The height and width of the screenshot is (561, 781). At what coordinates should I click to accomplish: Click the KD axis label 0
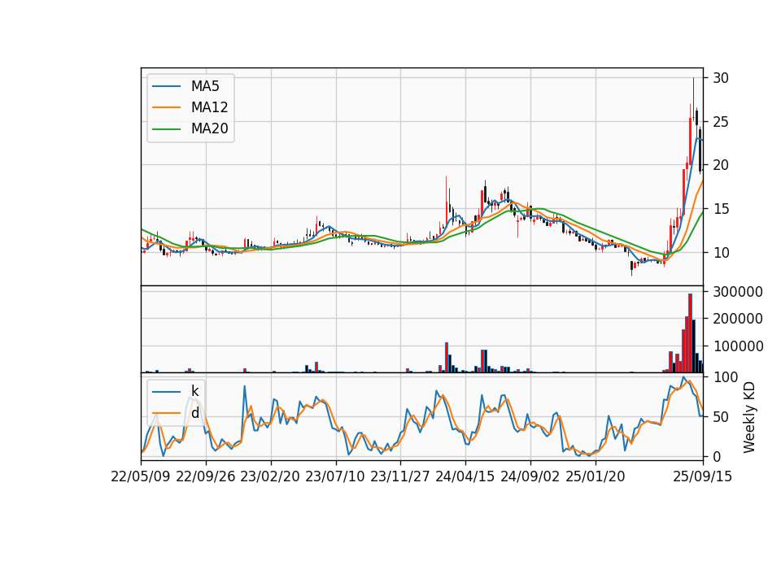pos(717,456)
